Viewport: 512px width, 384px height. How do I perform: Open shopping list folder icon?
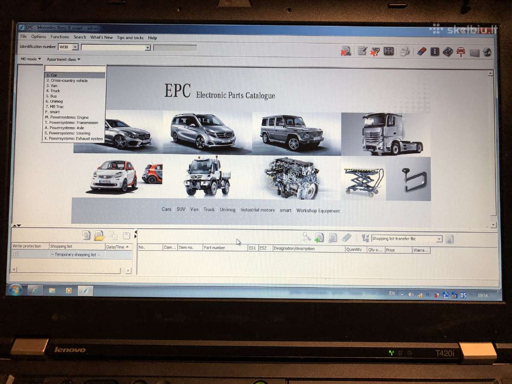click(99, 235)
